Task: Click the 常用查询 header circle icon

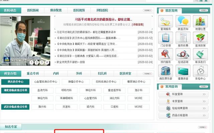Action: click(x=162, y=87)
